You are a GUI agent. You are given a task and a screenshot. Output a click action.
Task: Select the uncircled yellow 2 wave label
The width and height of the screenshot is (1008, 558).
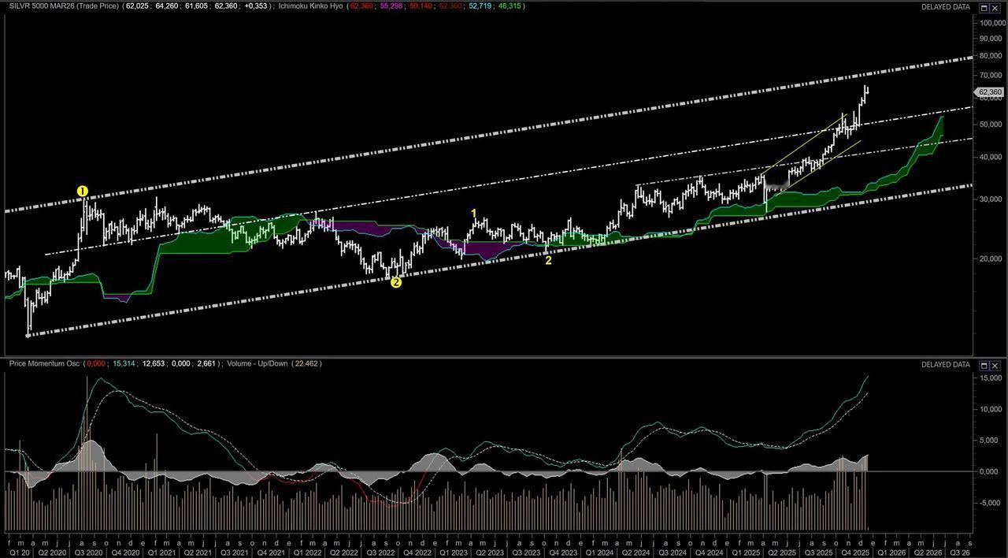tap(548, 260)
